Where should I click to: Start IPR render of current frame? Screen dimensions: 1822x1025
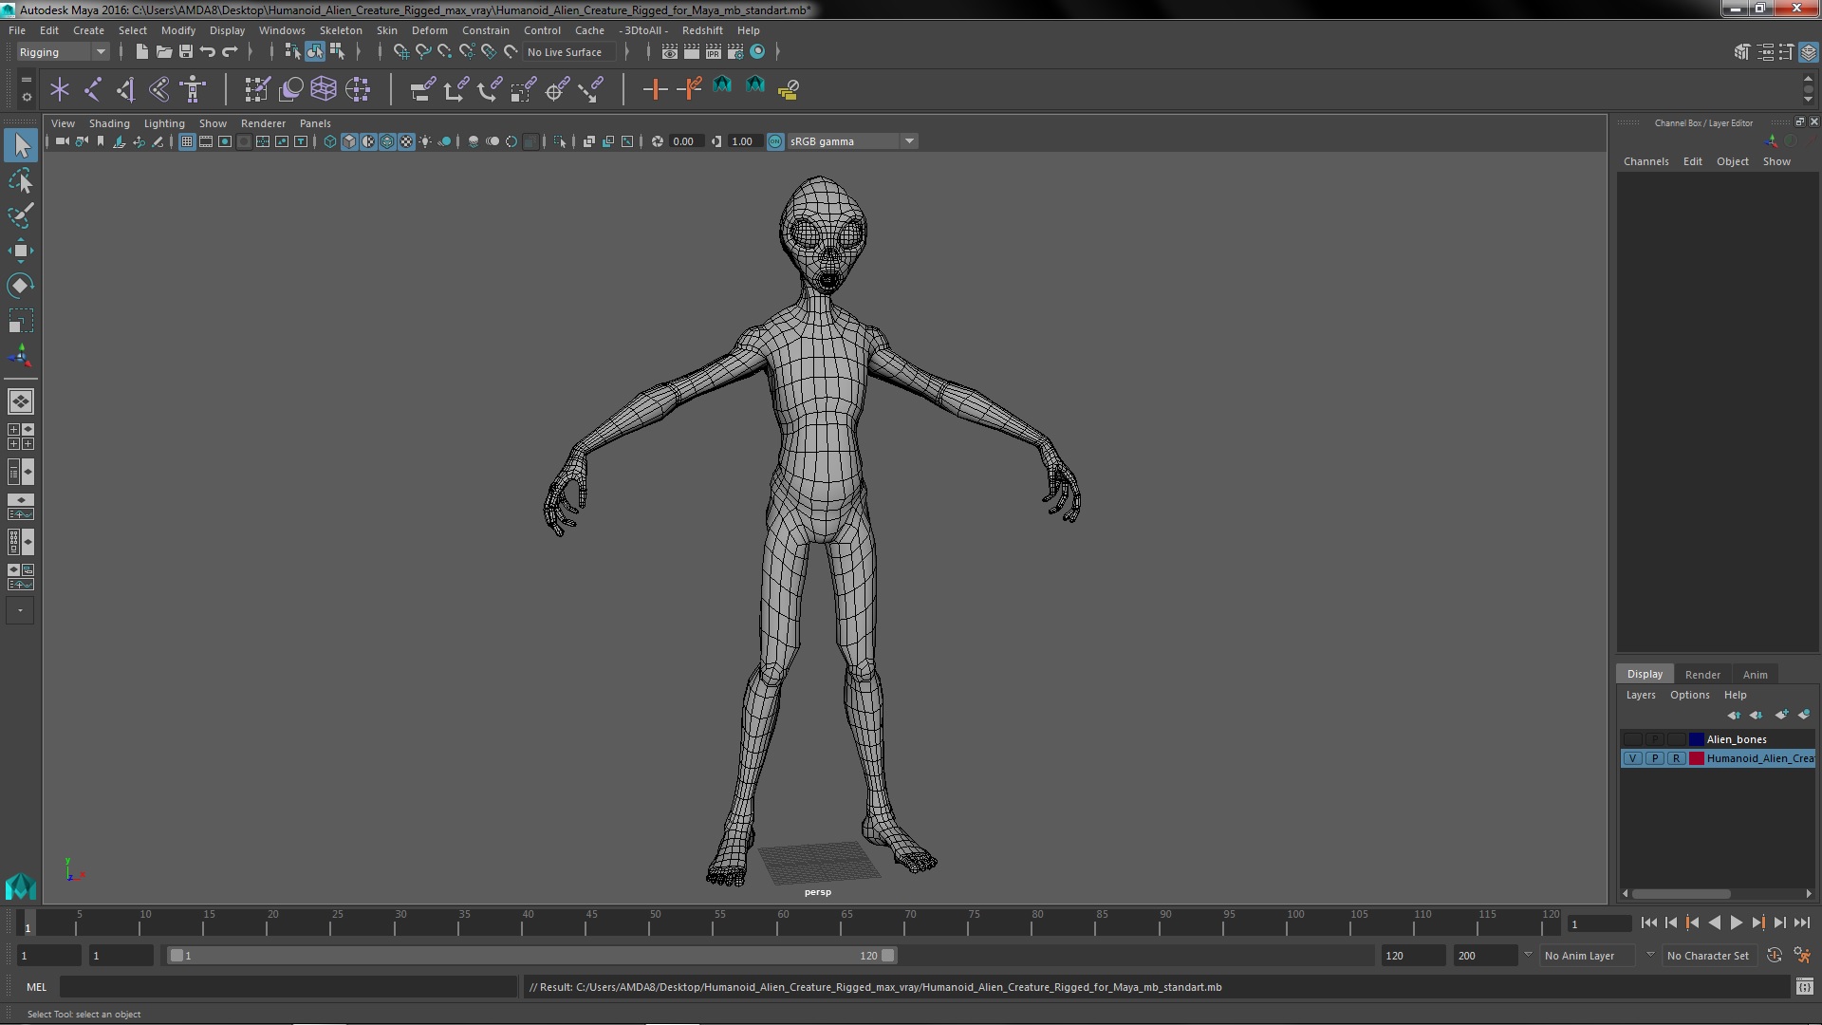click(x=714, y=51)
